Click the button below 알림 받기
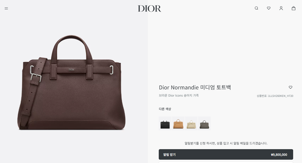 pyautogui.click(x=226, y=162)
